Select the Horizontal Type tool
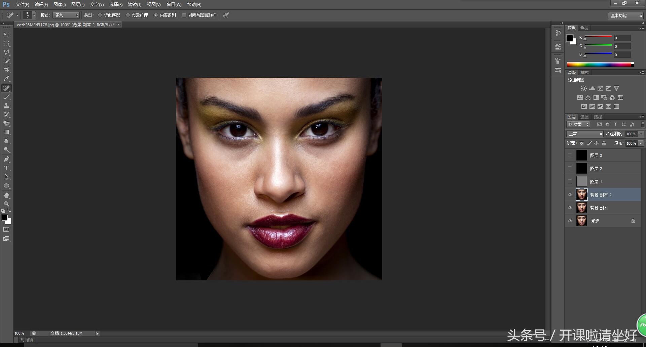 point(6,168)
